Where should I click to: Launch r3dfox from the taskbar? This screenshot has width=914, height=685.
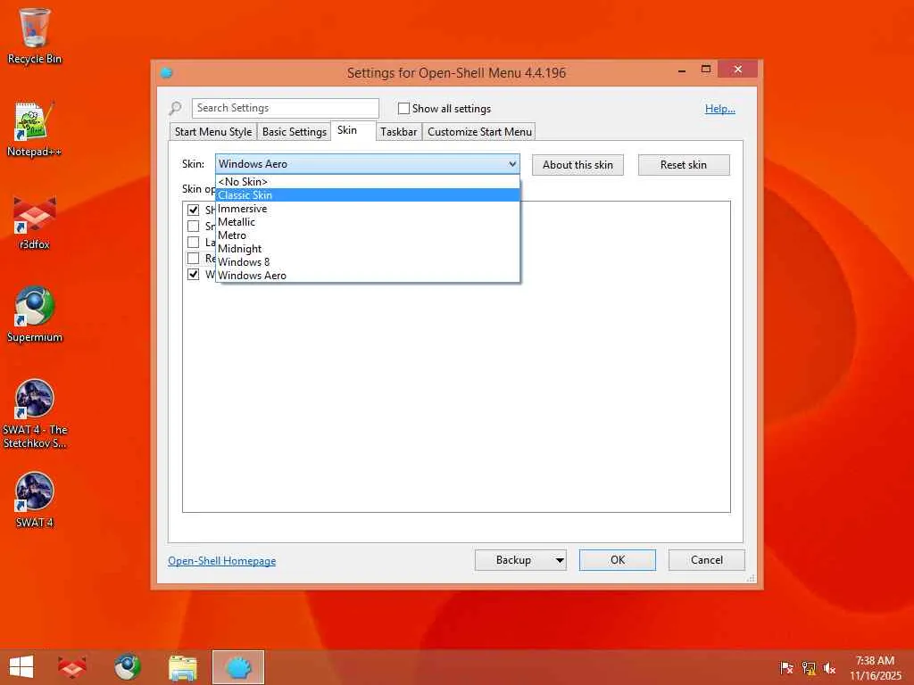73,667
